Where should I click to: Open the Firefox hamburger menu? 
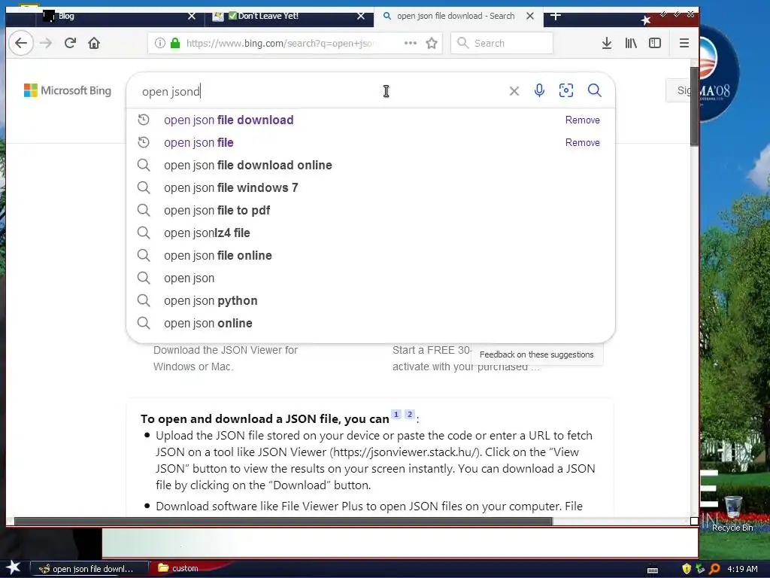tap(684, 43)
